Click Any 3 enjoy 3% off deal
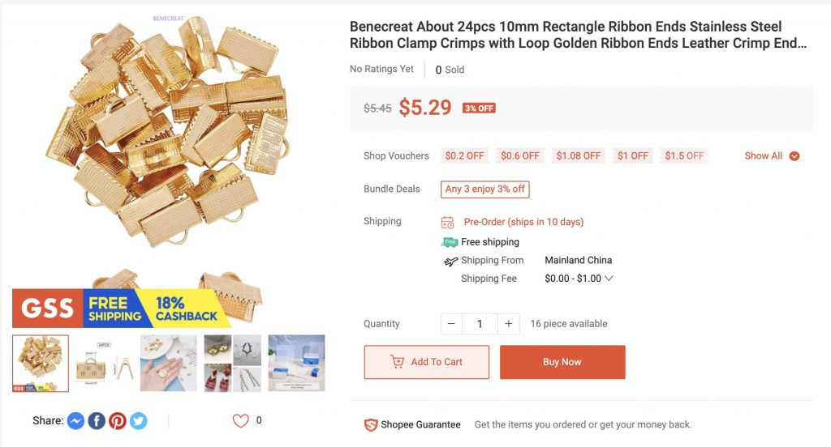 (485, 189)
